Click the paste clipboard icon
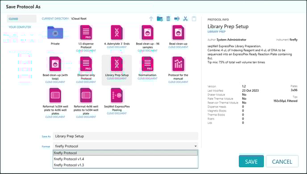Screen dimensions: 307x174 [194, 19]
